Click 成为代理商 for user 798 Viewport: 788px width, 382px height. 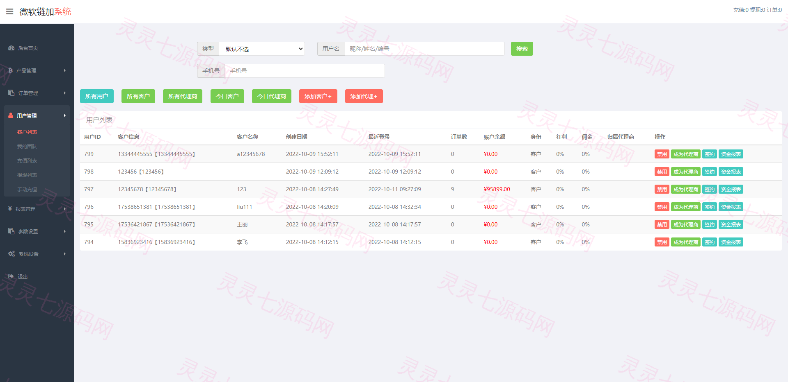[x=686, y=172]
